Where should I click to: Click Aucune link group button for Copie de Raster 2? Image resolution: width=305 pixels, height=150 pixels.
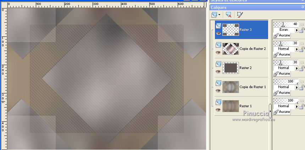(282, 54)
